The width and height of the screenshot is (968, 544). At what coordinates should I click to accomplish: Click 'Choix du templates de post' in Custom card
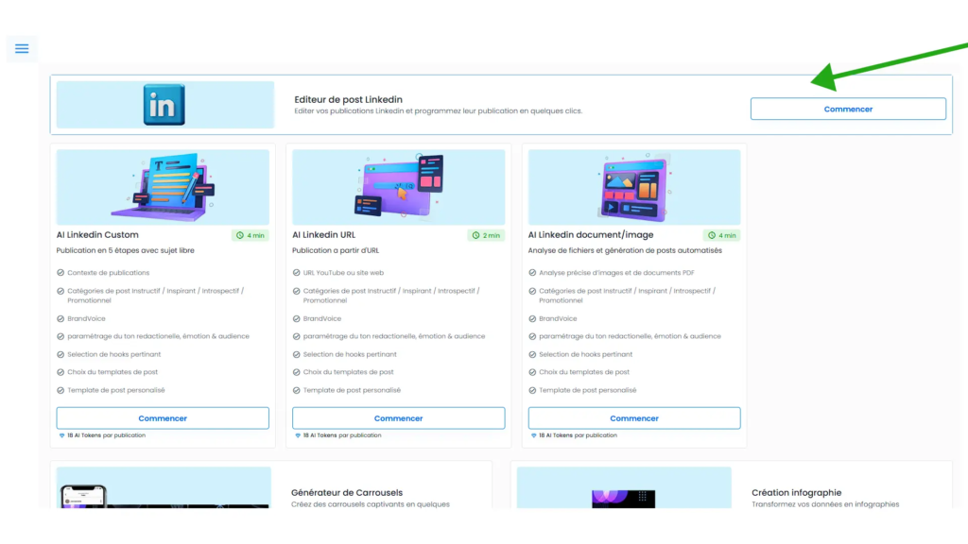pos(112,372)
